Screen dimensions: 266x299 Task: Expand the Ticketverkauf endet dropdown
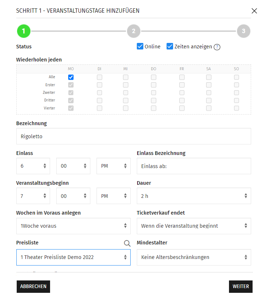[193, 226]
